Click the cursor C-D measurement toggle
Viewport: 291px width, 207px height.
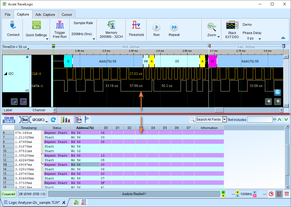tap(255, 194)
